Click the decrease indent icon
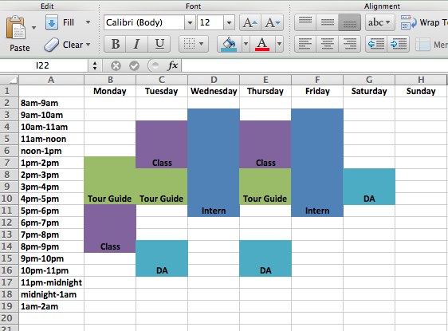The height and width of the screenshot is (331, 448). (x=376, y=44)
